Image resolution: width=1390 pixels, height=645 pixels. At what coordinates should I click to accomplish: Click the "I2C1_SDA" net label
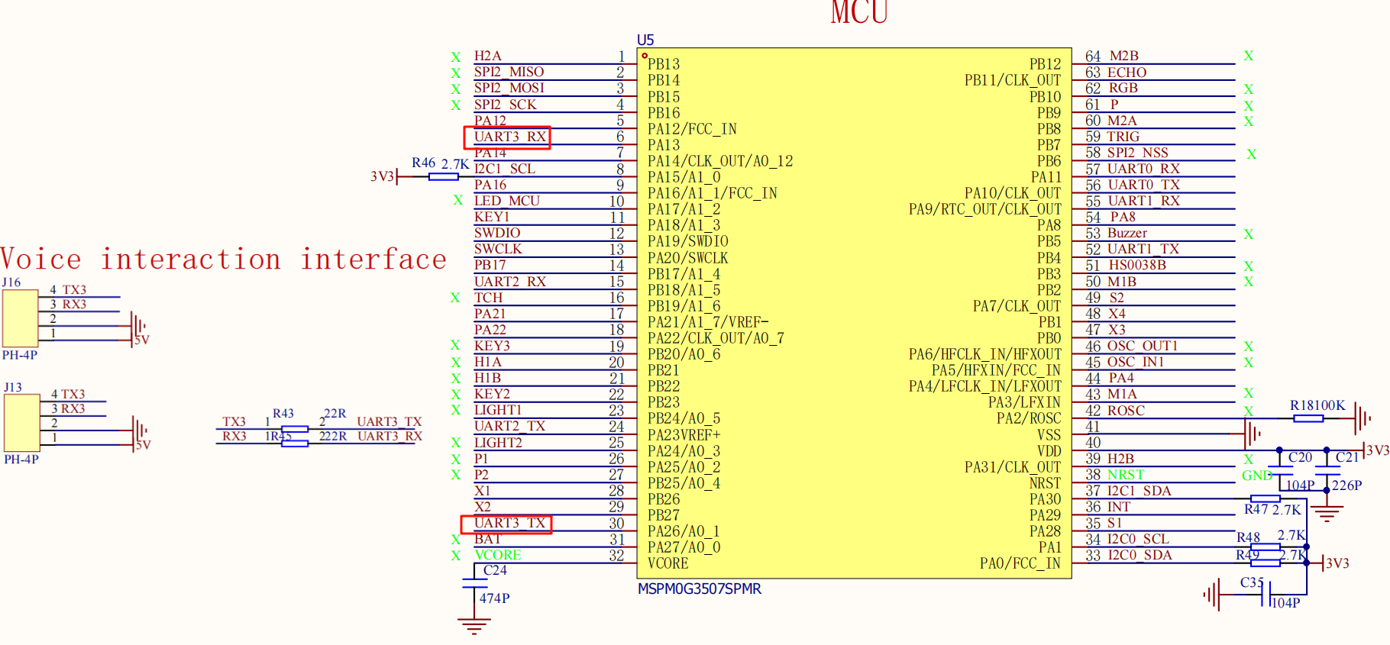click(1139, 491)
